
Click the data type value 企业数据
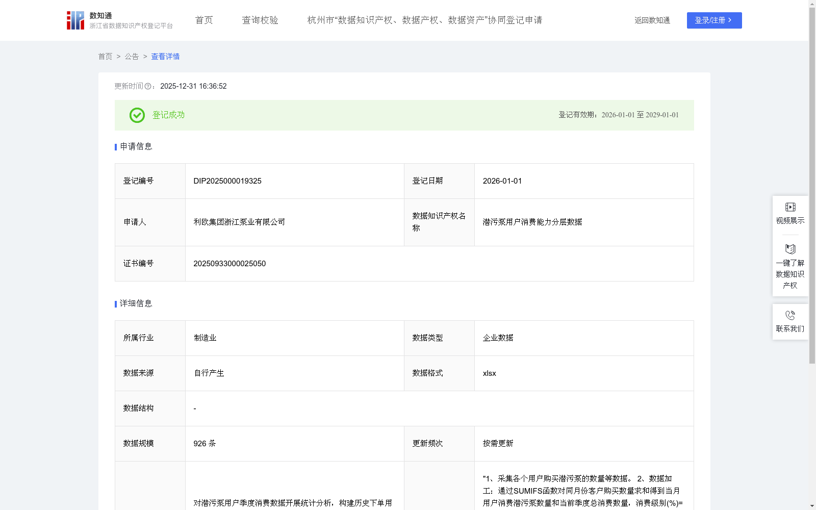[x=498, y=338]
